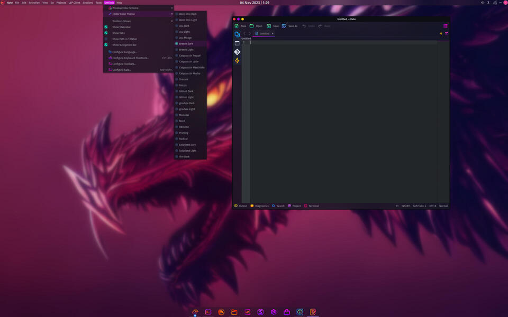Select the Dracula theme
This screenshot has height=317, width=508.
pyautogui.click(x=190, y=79)
